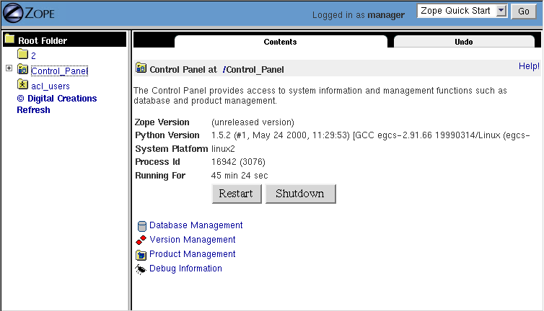This screenshot has width=544, height=311.
Task: Click the Debug Information bug icon
Action: pyautogui.click(x=141, y=269)
